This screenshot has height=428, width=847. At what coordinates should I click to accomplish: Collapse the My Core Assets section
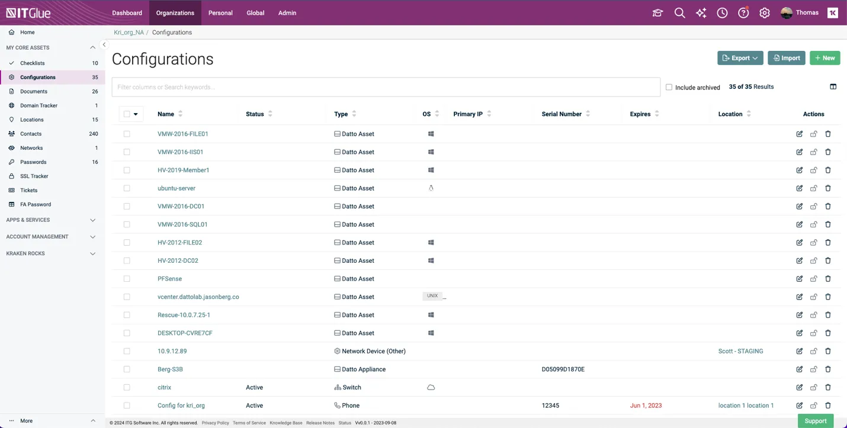92,48
